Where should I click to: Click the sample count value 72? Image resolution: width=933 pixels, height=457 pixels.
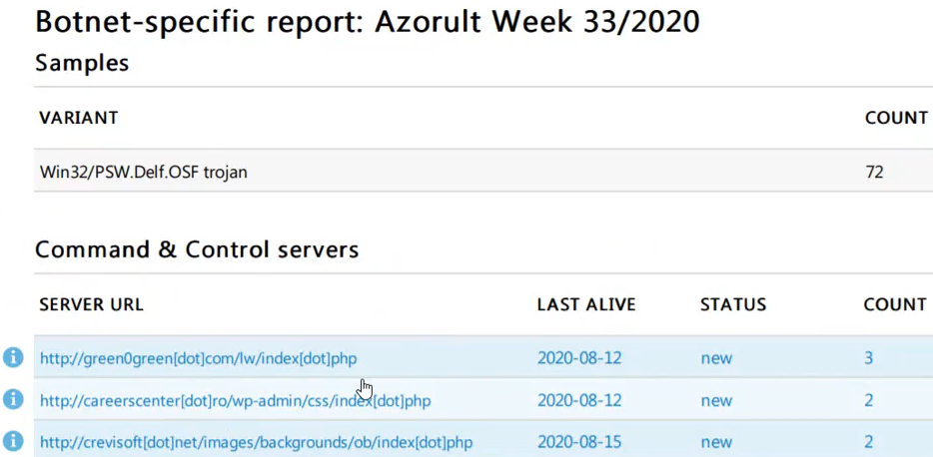coord(874,172)
